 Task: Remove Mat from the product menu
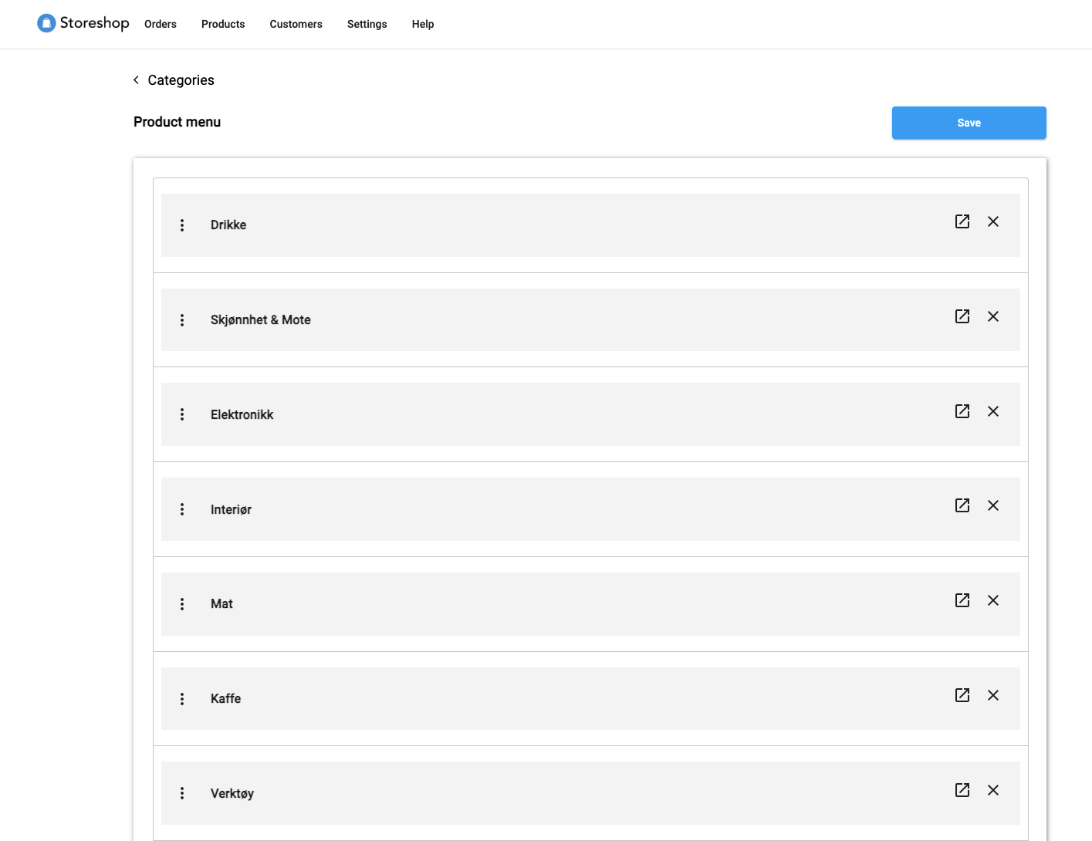coord(993,600)
